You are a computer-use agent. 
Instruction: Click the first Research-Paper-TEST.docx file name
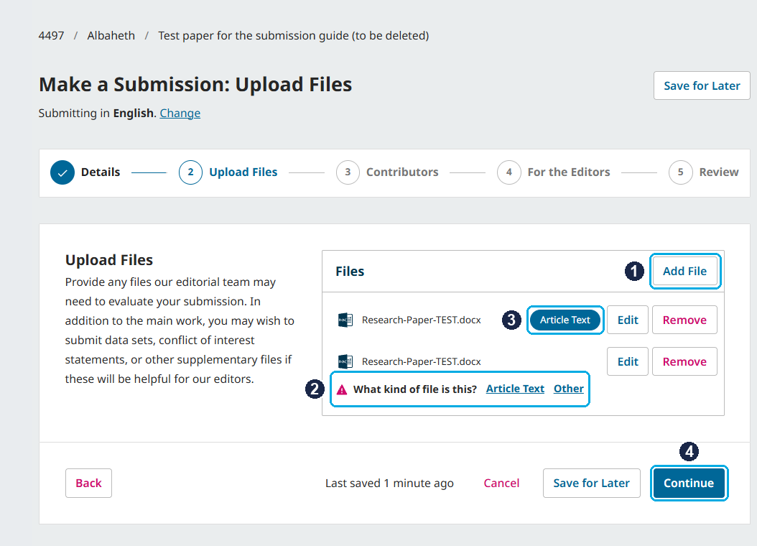tap(422, 320)
